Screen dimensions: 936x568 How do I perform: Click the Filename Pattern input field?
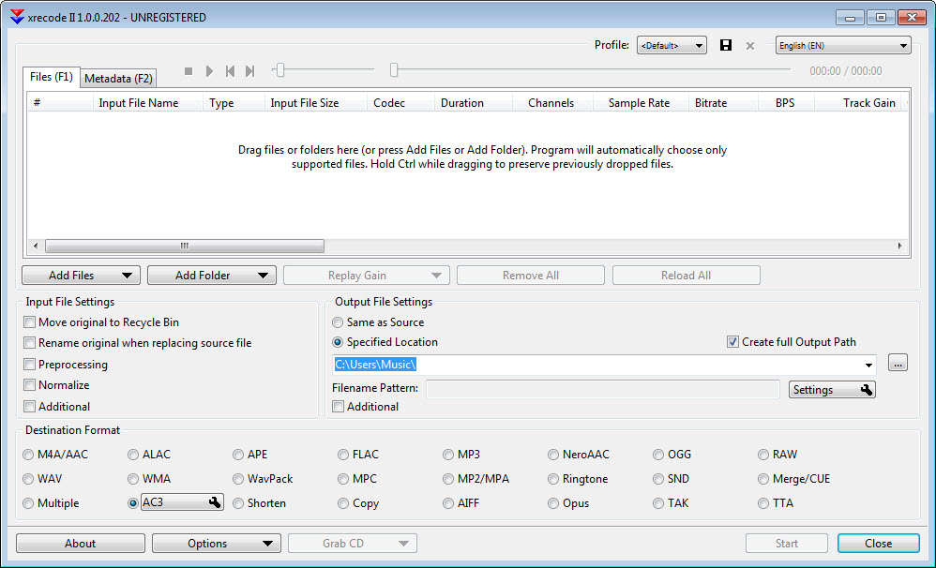(603, 389)
